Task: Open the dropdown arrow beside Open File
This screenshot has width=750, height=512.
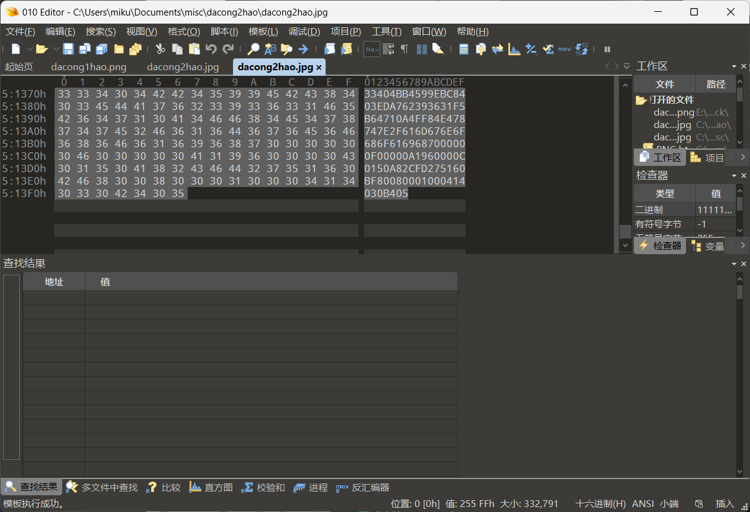Action: [x=55, y=49]
